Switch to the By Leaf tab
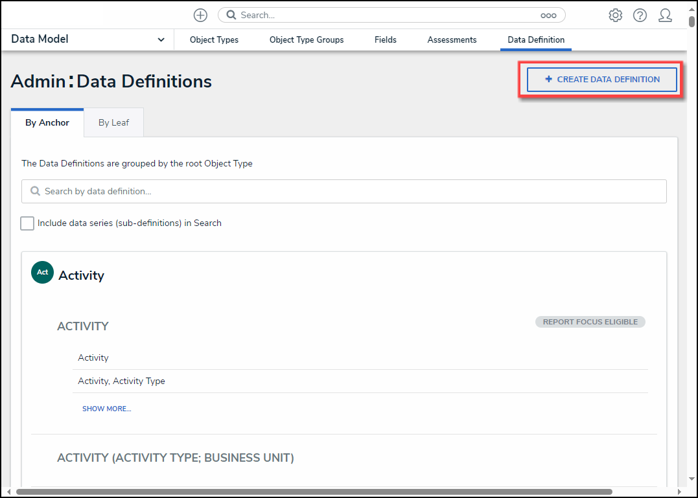698x498 pixels. [113, 122]
